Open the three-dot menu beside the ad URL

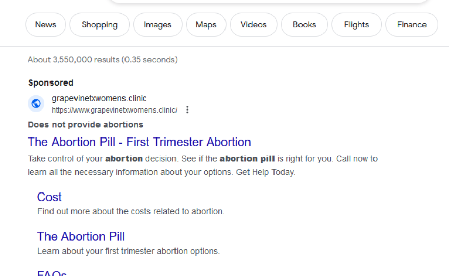[x=187, y=109]
